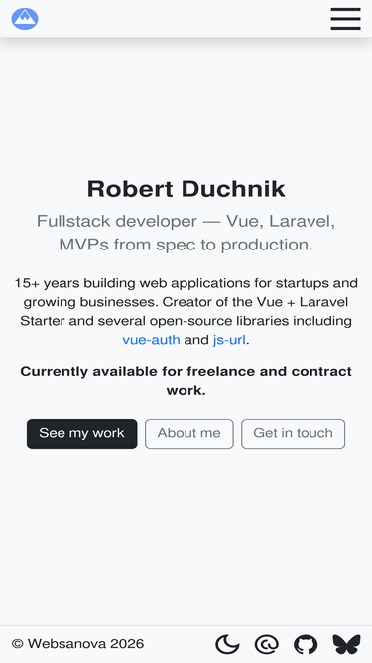Image resolution: width=372 pixels, height=663 pixels.
Task: Click the word production in the subtitle
Action: pos(267,245)
